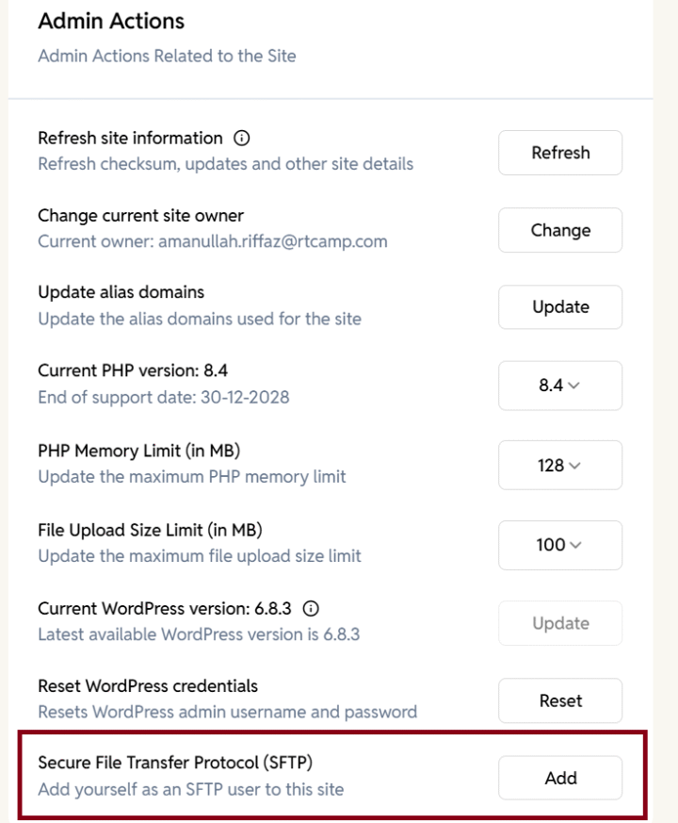
Task: Open the File Upload Size 100 dropdown
Action: pyautogui.click(x=560, y=545)
